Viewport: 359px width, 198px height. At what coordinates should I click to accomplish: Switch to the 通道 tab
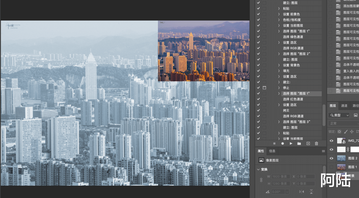[344, 106]
